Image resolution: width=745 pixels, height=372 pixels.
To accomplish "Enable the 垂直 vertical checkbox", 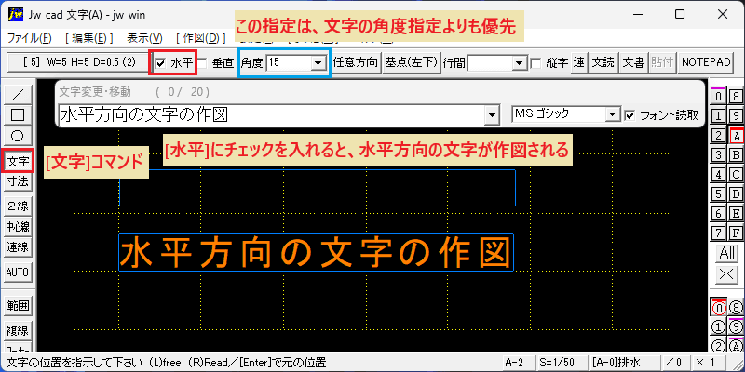I will coord(202,62).
